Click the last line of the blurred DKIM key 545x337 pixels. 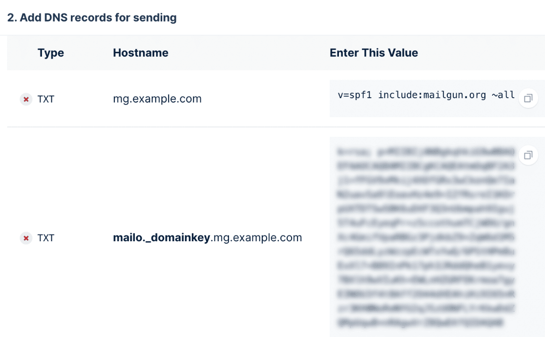point(420,323)
